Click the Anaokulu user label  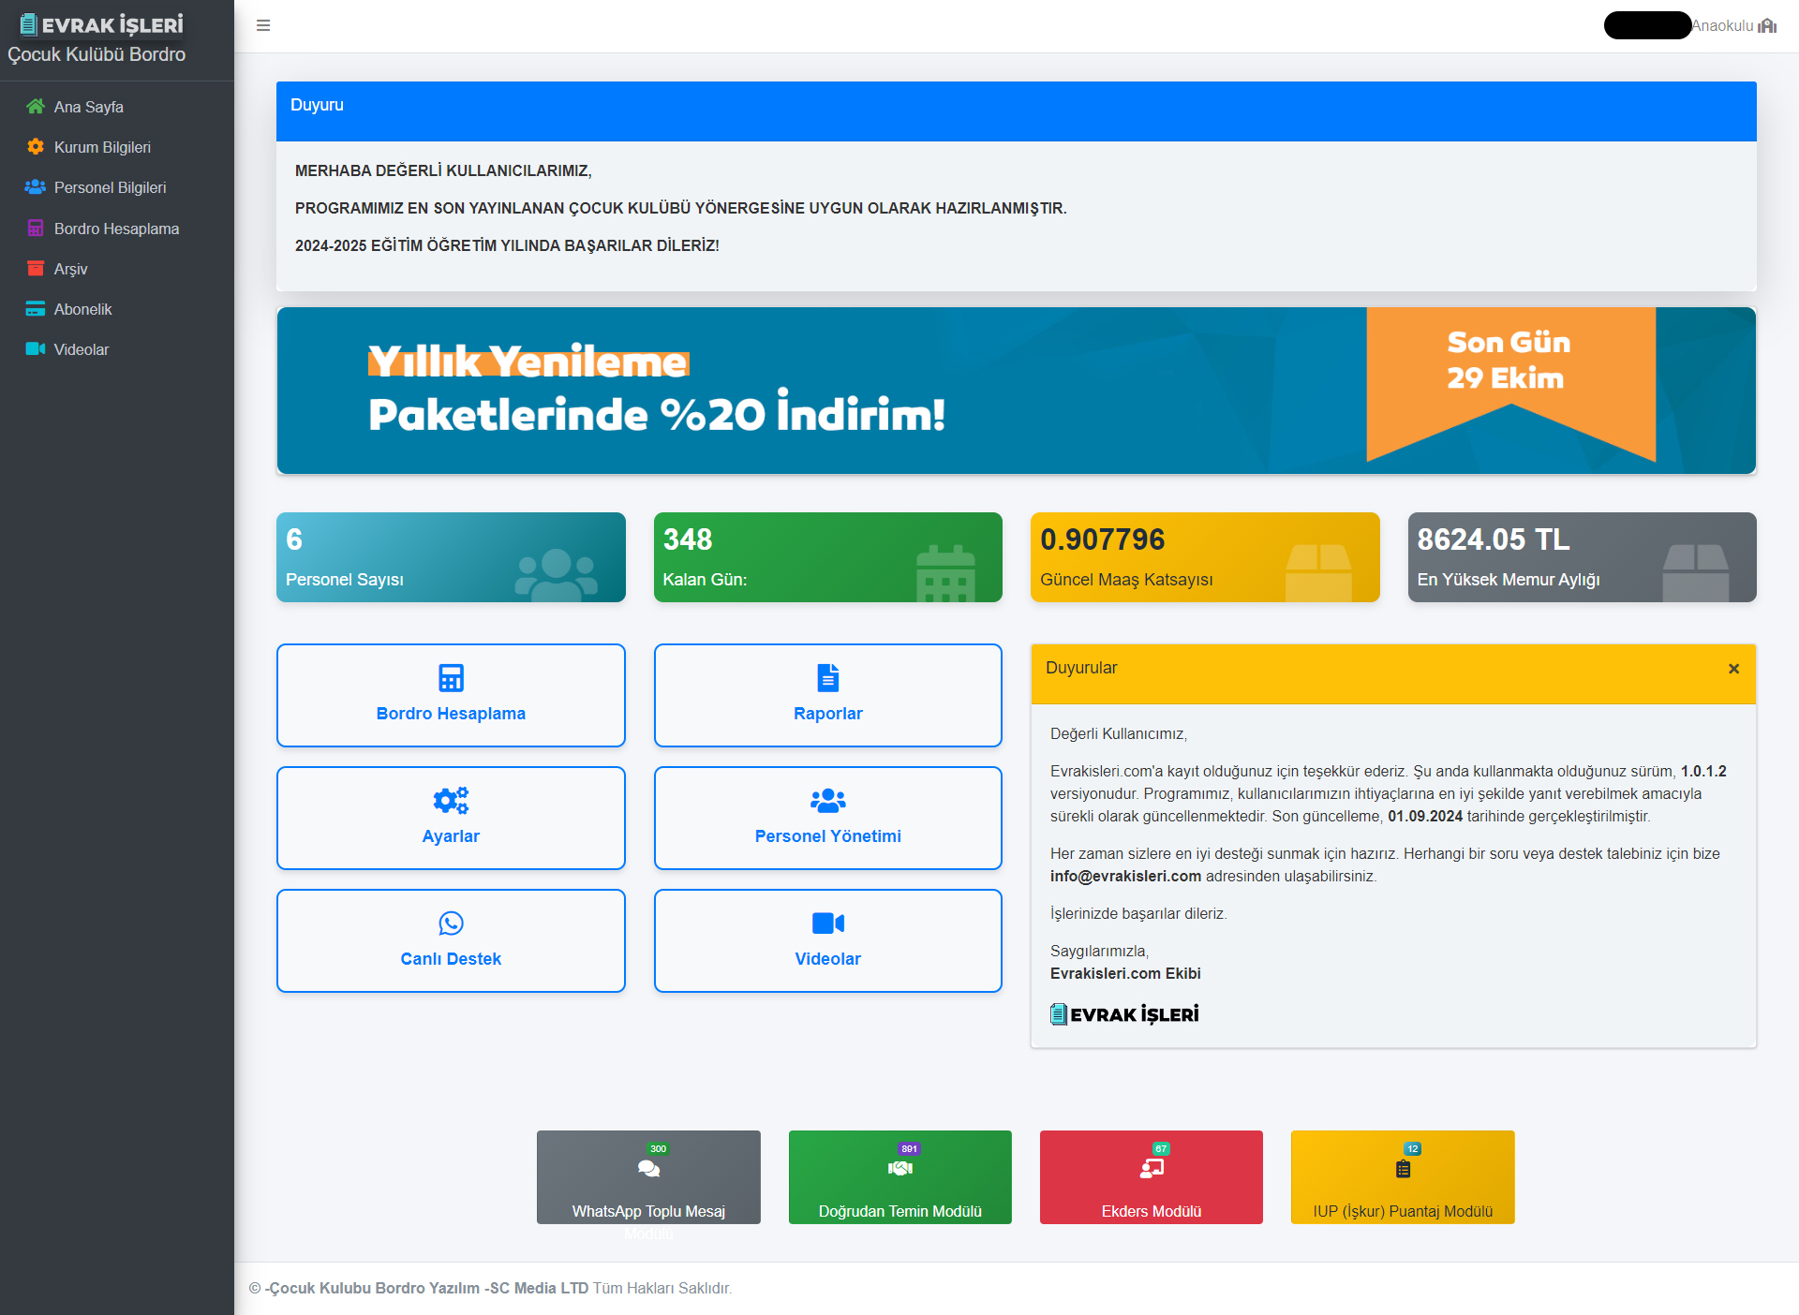click(x=1722, y=25)
